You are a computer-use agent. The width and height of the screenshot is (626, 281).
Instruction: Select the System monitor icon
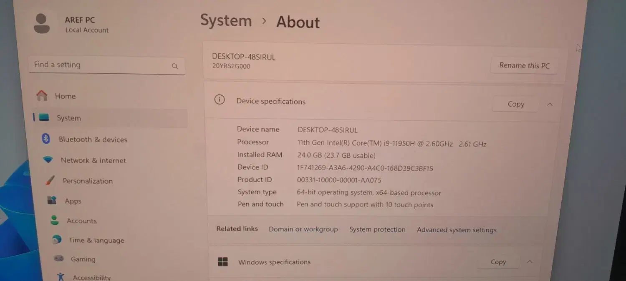pyautogui.click(x=44, y=118)
